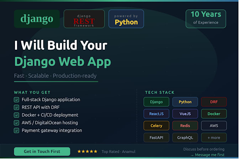This screenshot has height=162, width=242.
Task: Toggle the Docker + CI/CD deployment checkbox
Action: coord(16,115)
